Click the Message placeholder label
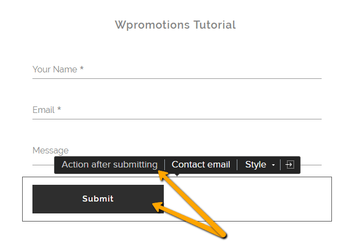 50,150
